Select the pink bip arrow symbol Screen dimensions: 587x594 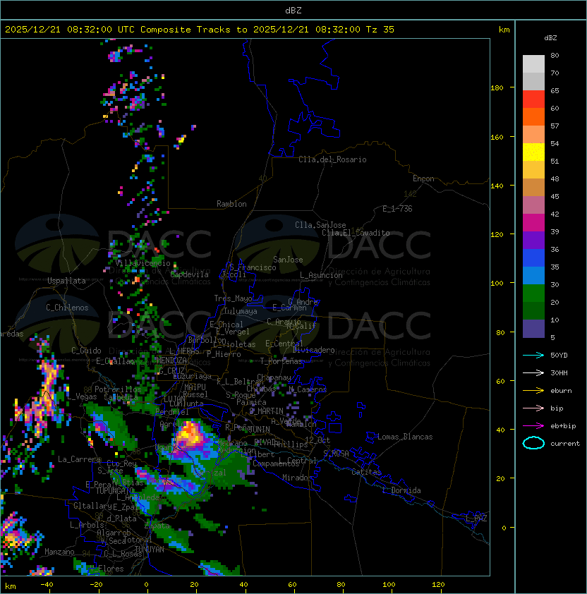(x=533, y=408)
